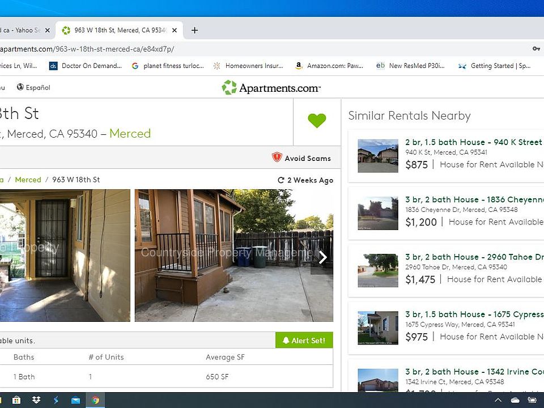Click the address bar URL field
The height and width of the screenshot is (408, 544).
[x=260, y=49]
